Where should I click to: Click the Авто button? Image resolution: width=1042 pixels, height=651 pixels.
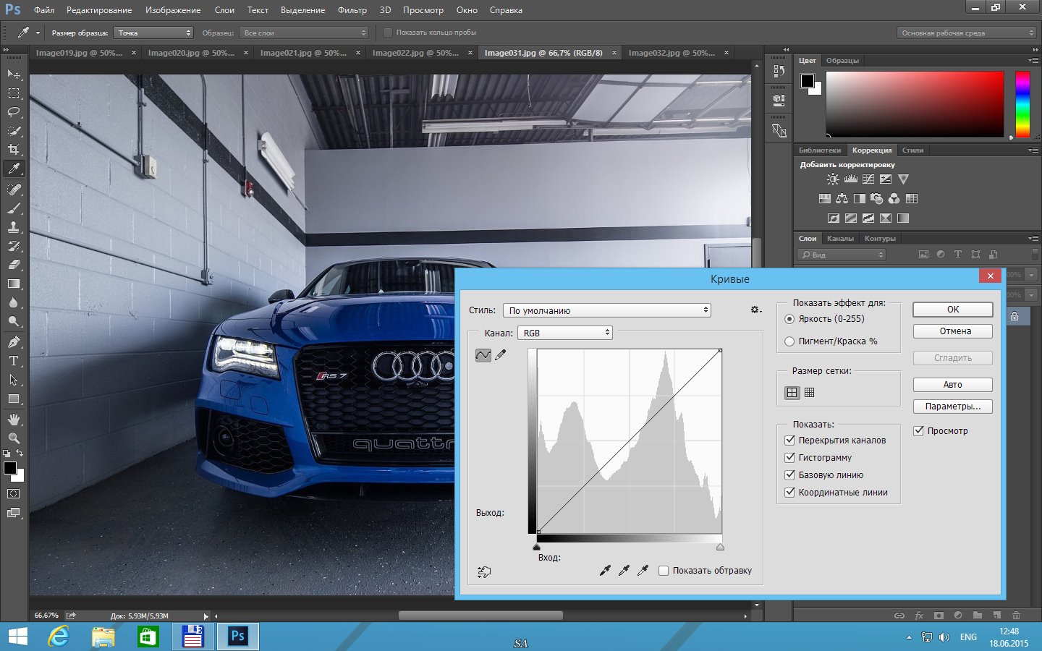[x=953, y=385]
